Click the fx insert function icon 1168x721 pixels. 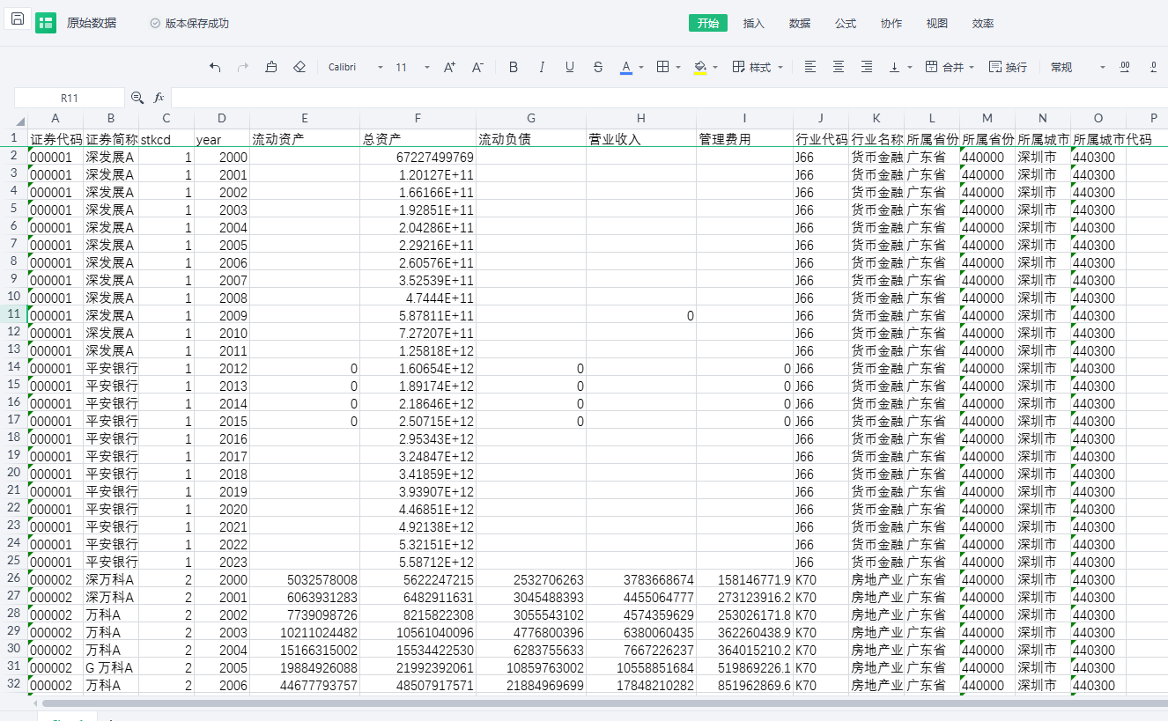tap(159, 98)
